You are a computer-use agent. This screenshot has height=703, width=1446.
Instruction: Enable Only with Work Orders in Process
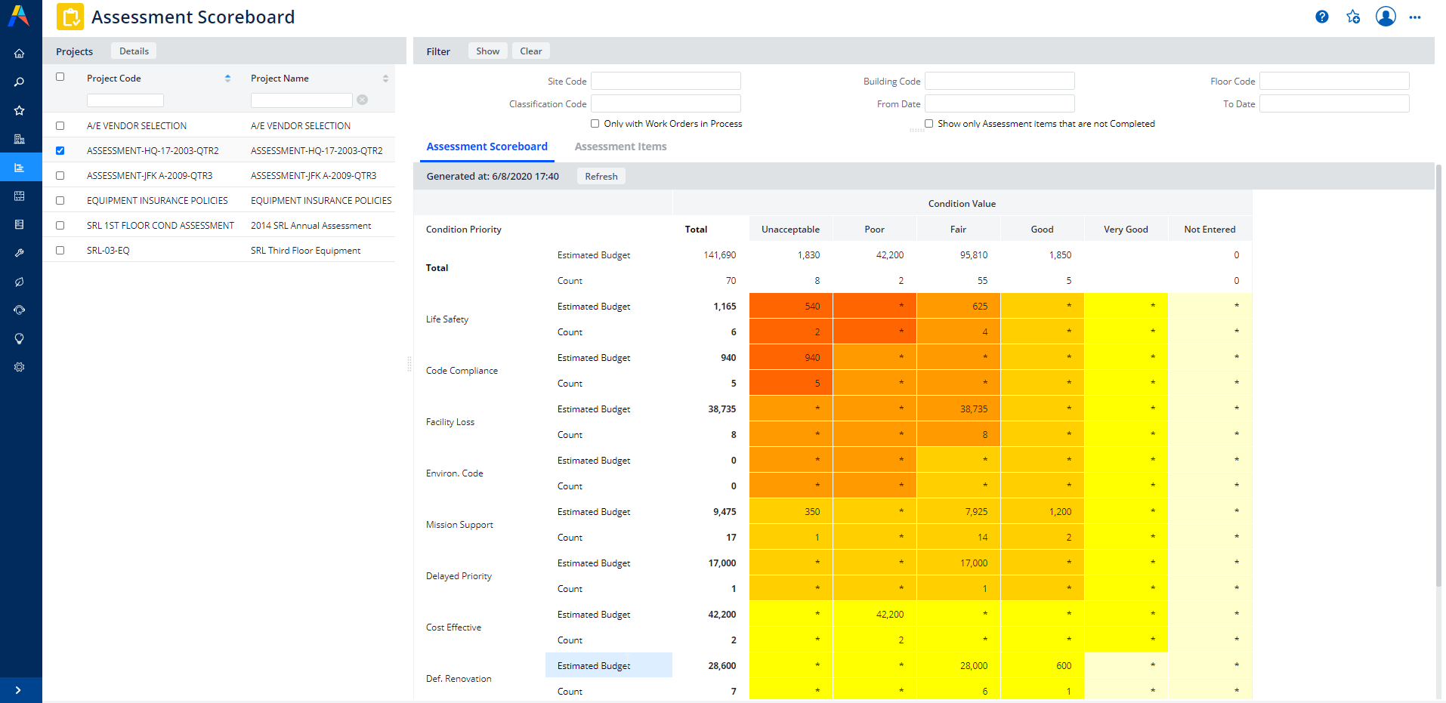595,124
